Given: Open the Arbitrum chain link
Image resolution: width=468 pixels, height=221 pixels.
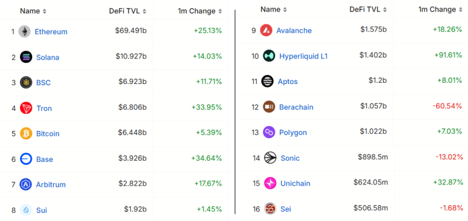Looking at the screenshot, I should [51, 184].
